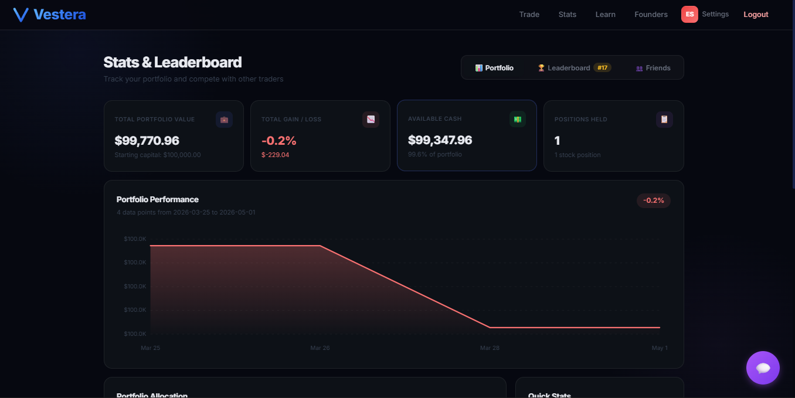
Task: Click the Mar 28 chart axis label
Action: tap(490, 348)
